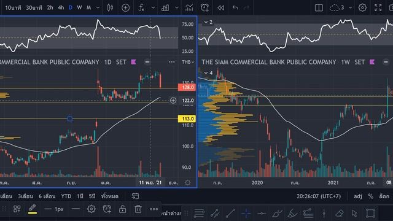Collapse the 1D chart legend with minus button
Screen dimensions: 393x221
(147, 62)
